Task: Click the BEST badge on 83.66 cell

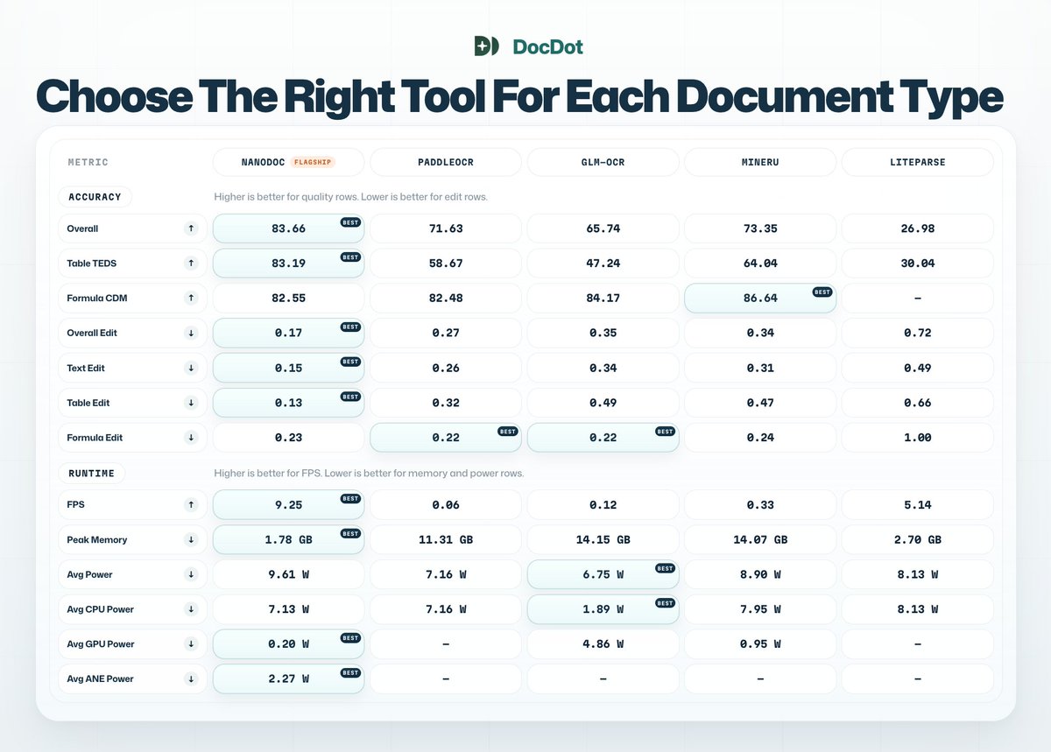Action: pos(350,222)
